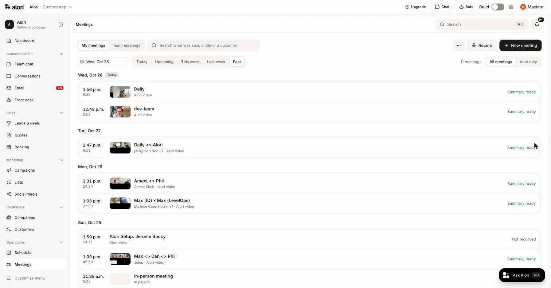The width and height of the screenshot is (551, 288).
Task: Select the Today filter tab
Action: click(x=142, y=62)
